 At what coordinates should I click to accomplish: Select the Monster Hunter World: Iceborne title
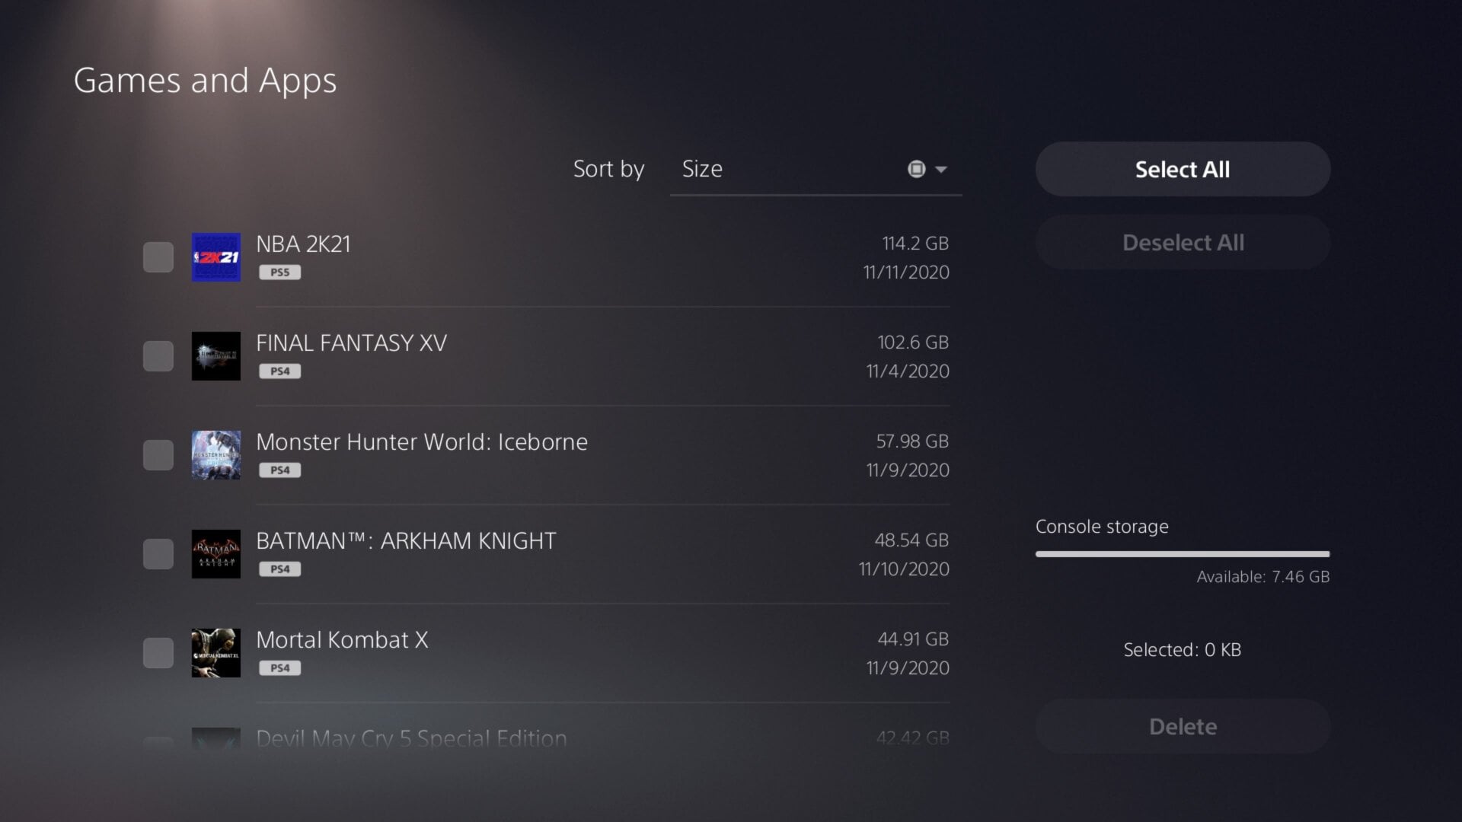(x=421, y=442)
